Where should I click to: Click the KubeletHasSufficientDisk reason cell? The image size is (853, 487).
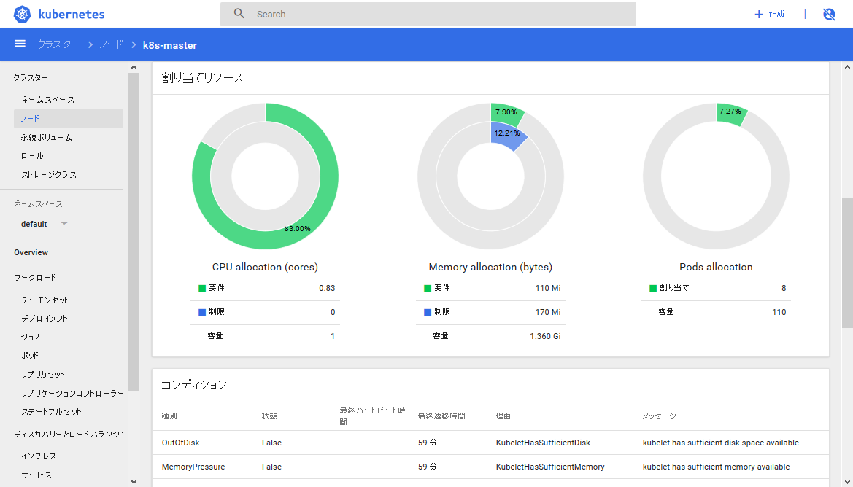(543, 443)
